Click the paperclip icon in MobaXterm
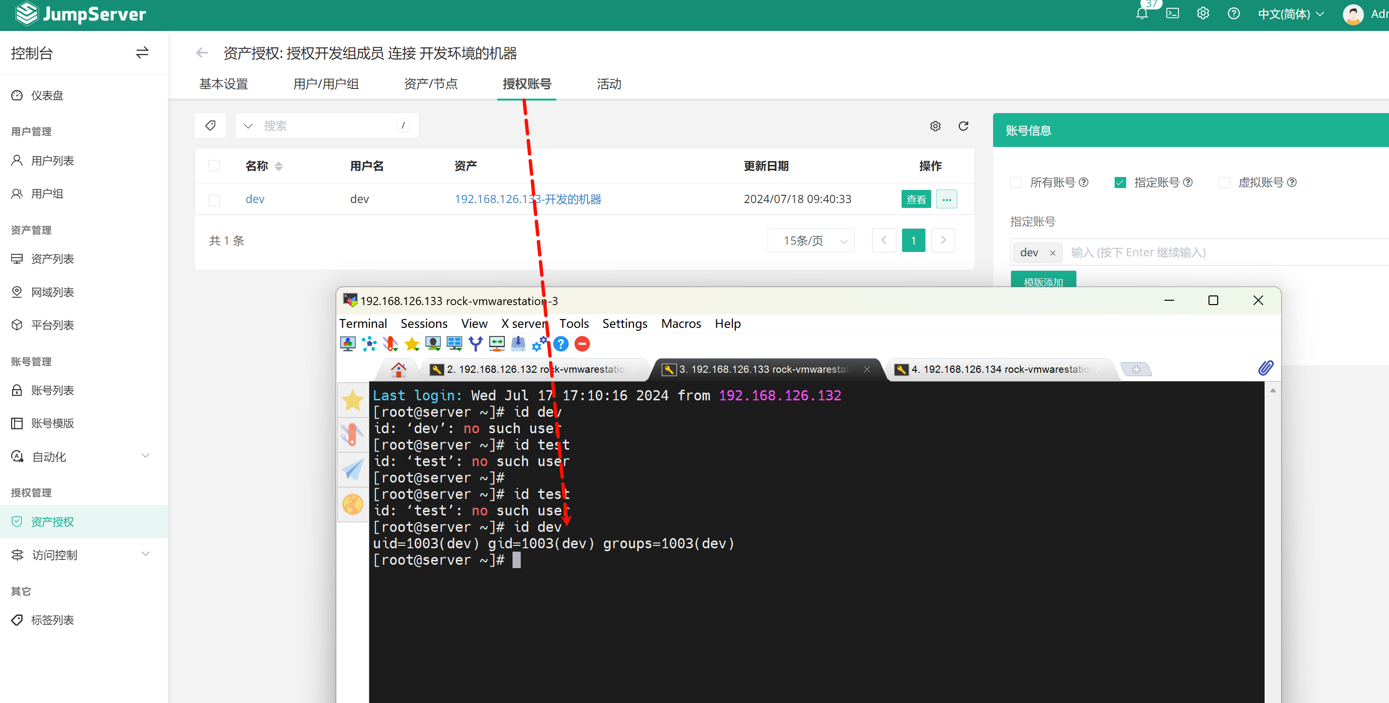This screenshot has height=703, width=1389. (x=1266, y=368)
